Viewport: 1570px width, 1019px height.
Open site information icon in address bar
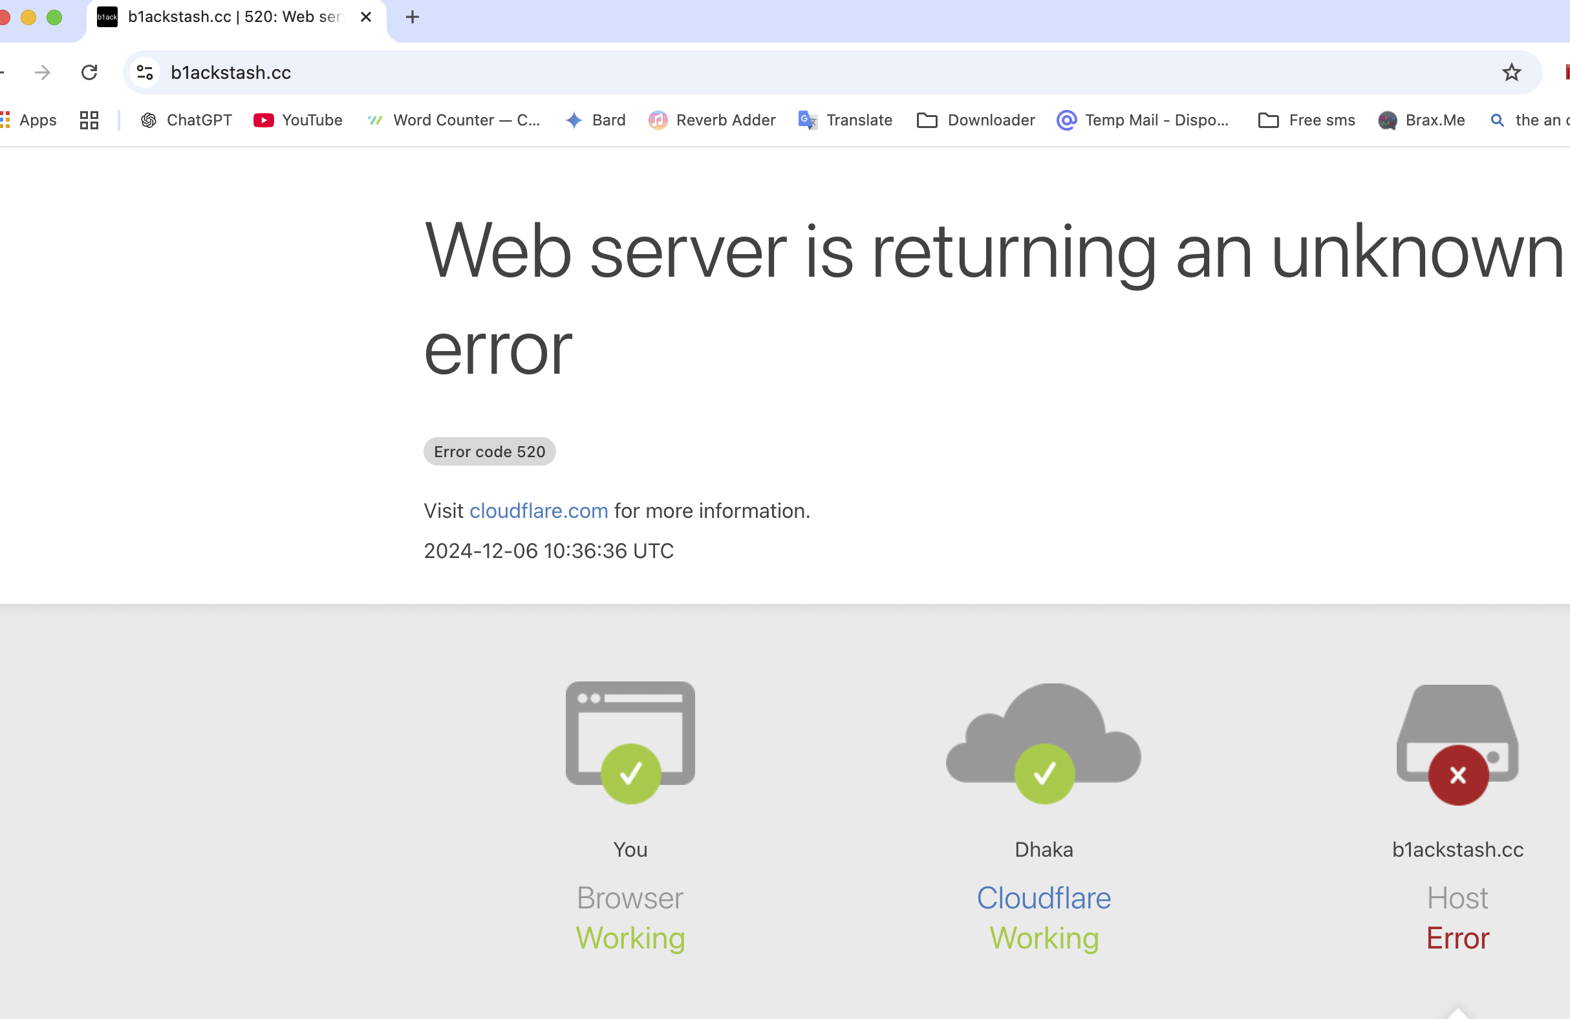click(x=144, y=72)
